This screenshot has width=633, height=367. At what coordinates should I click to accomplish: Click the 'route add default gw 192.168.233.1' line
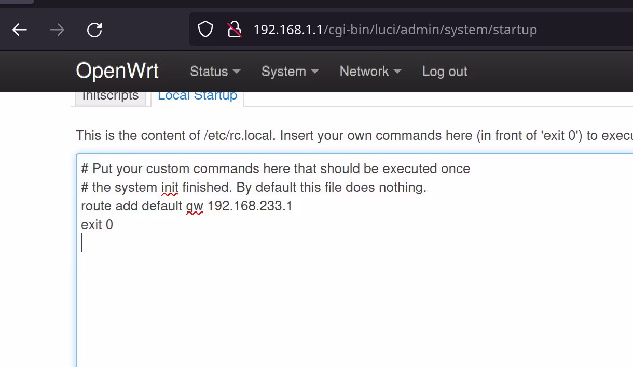click(187, 206)
